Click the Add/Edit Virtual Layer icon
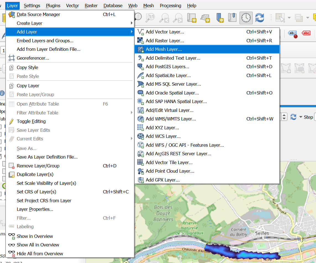 [141, 110]
